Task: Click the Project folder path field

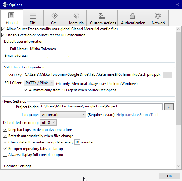Action: pyautogui.click(x=101, y=107)
